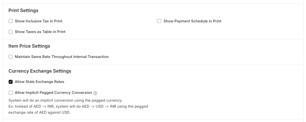Screen dimensions: 306x122
Task: Click 'exchange rate of AED against USD' line
Action: [39, 113]
